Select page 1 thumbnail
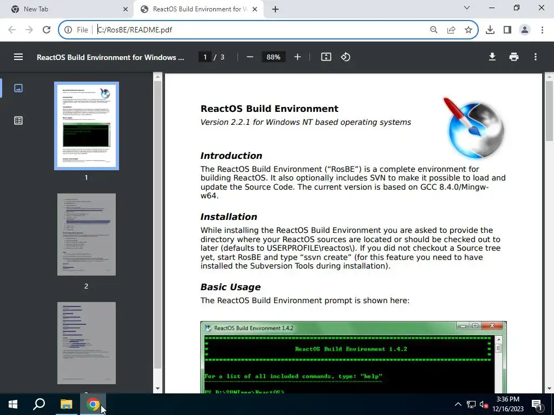This screenshot has height=415, width=554. click(x=87, y=126)
